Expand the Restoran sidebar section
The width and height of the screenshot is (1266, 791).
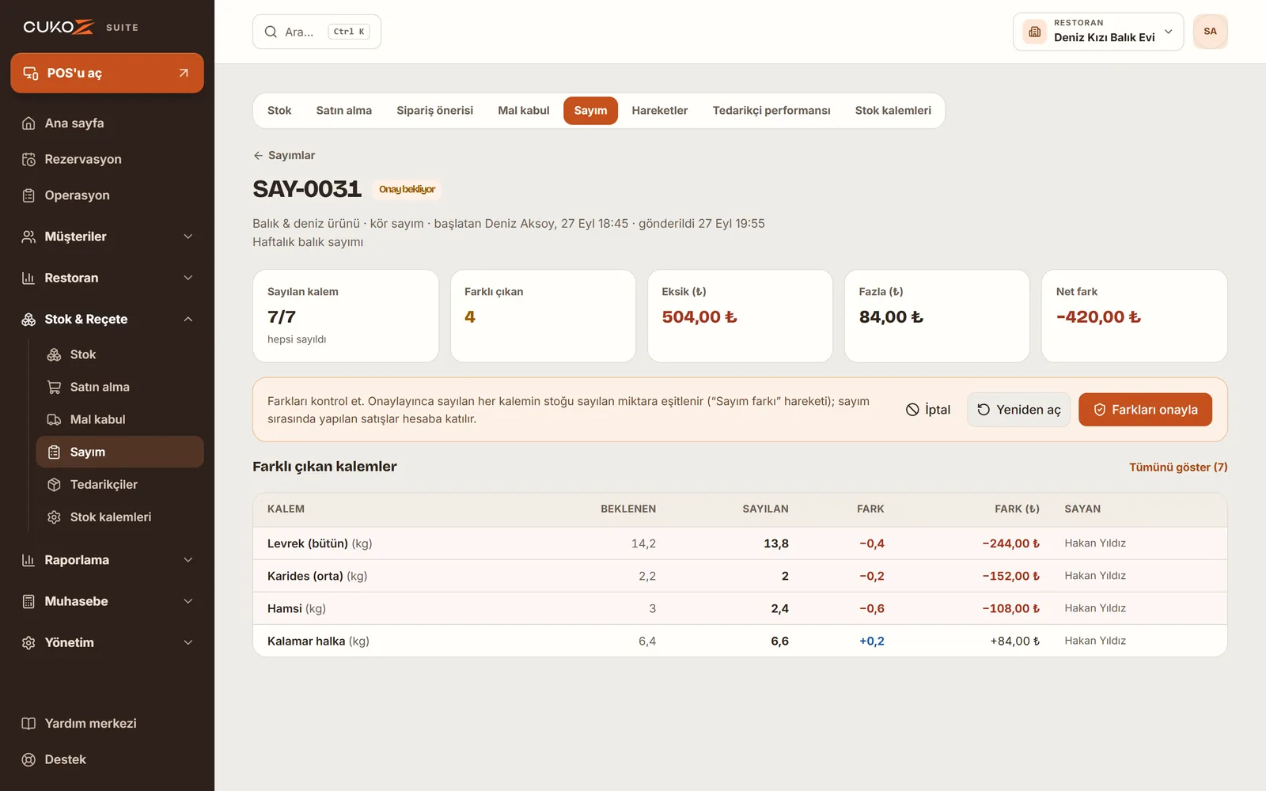(107, 278)
